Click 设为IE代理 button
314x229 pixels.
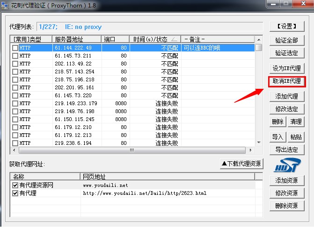click(287, 68)
